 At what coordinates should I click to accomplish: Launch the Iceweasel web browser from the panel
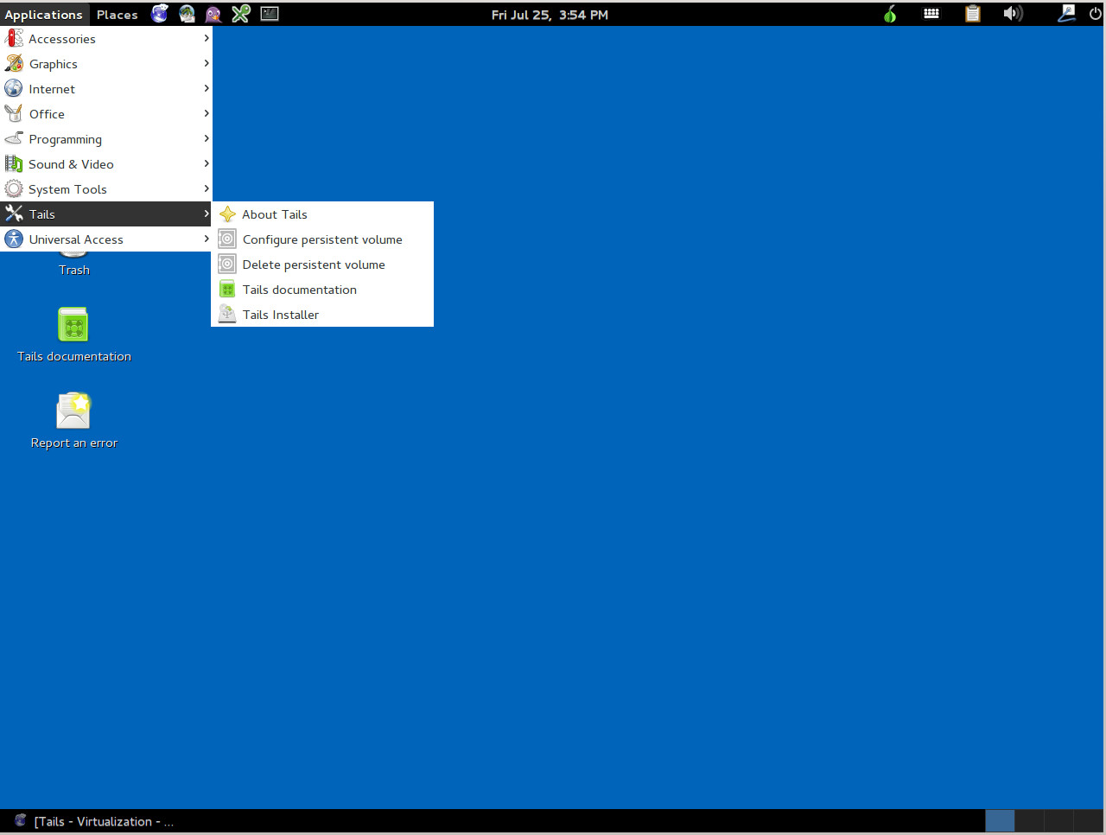tap(160, 14)
